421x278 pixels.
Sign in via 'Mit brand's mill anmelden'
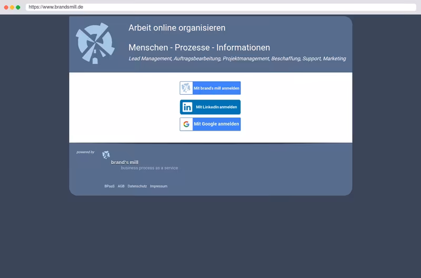point(210,88)
